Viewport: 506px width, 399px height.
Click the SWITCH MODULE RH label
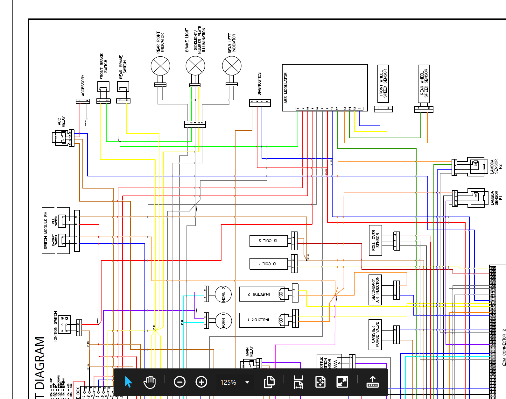(46, 231)
